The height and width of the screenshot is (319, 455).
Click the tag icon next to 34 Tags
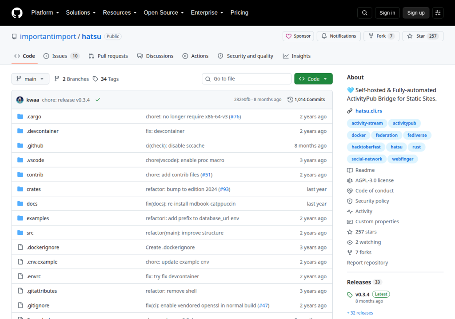pos(96,79)
